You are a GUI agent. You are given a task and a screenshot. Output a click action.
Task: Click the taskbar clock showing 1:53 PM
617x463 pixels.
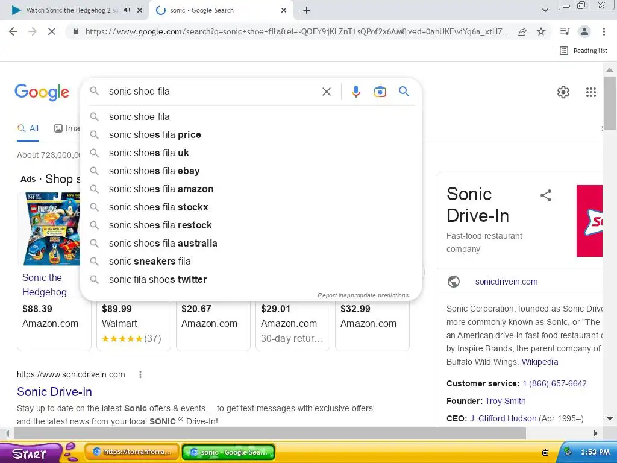click(595, 452)
